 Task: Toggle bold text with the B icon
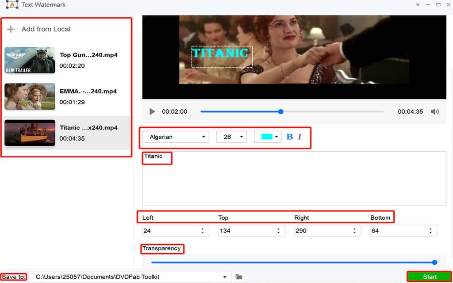pos(289,137)
